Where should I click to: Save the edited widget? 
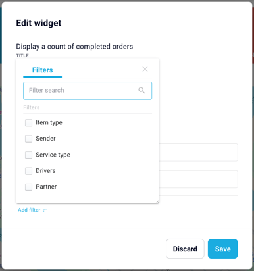point(223,249)
